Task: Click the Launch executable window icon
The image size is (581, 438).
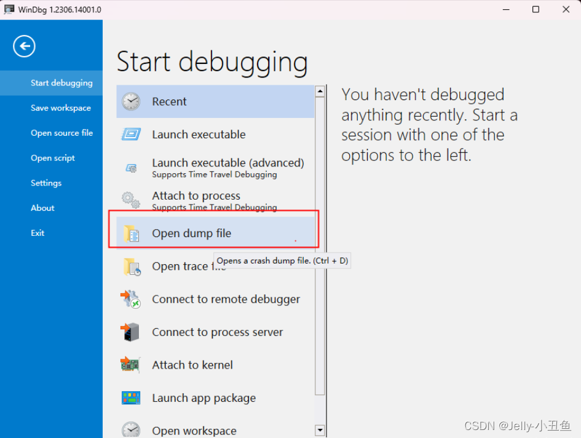Action: [131, 134]
